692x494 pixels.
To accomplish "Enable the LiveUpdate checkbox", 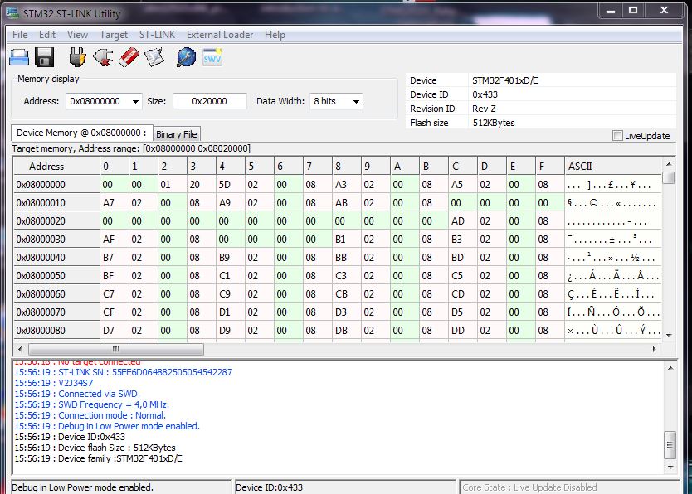I will point(618,136).
